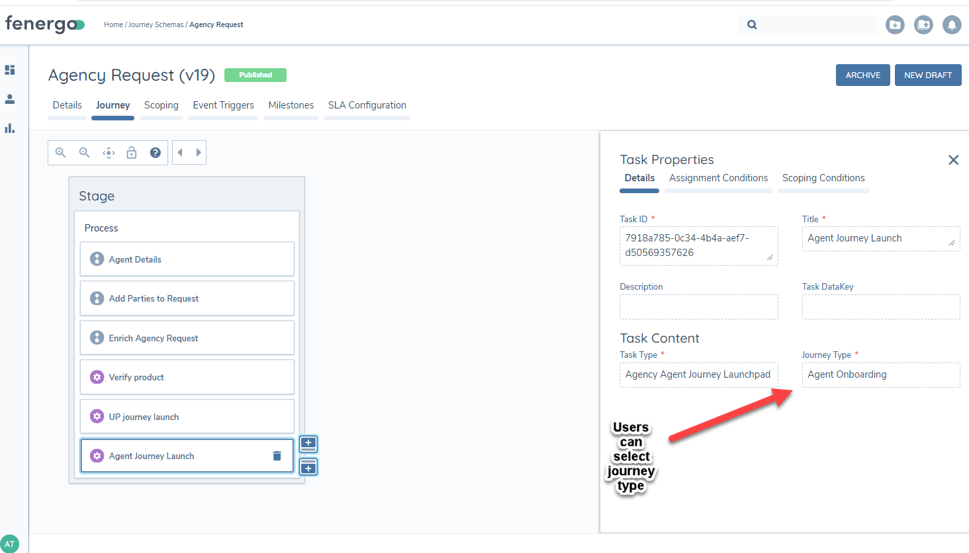Select the zoom in tool above the canvas

(x=60, y=152)
